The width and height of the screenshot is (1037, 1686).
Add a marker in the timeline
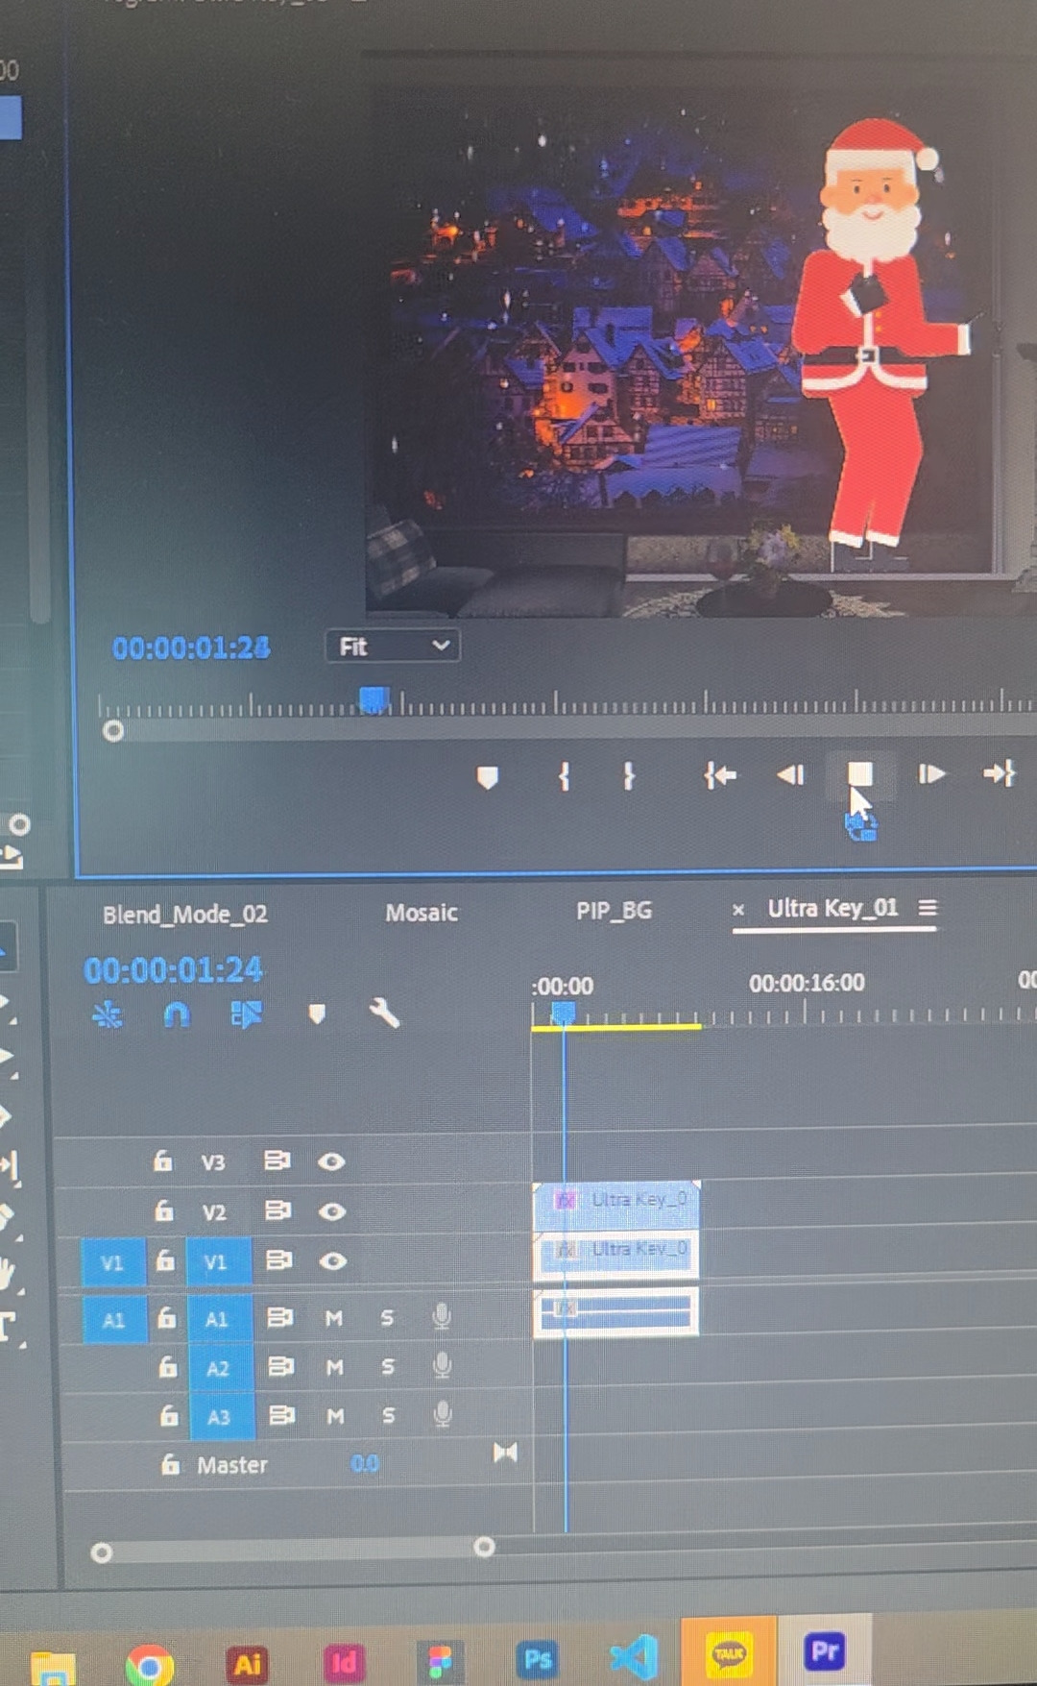tap(317, 1014)
